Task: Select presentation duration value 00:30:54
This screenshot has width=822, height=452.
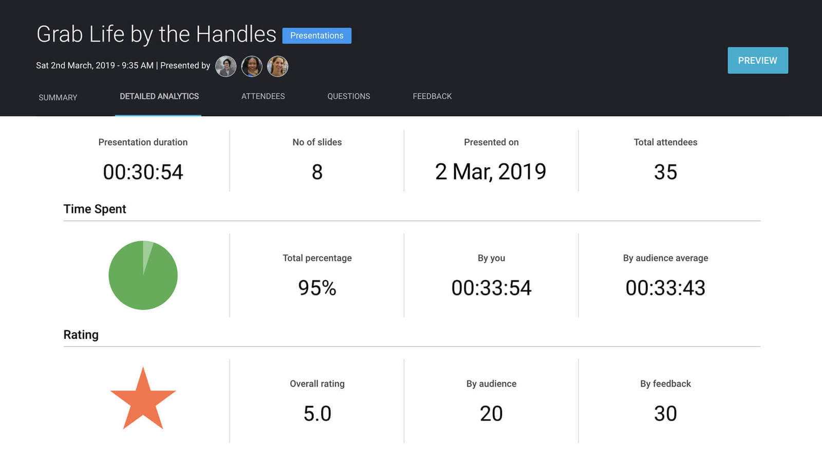Action: pos(143,172)
